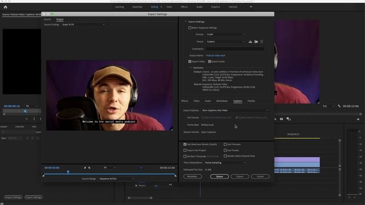Screen dimensions: 365x205
Task: Enable the Use Proxies checkbox
Action: [225, 150]
